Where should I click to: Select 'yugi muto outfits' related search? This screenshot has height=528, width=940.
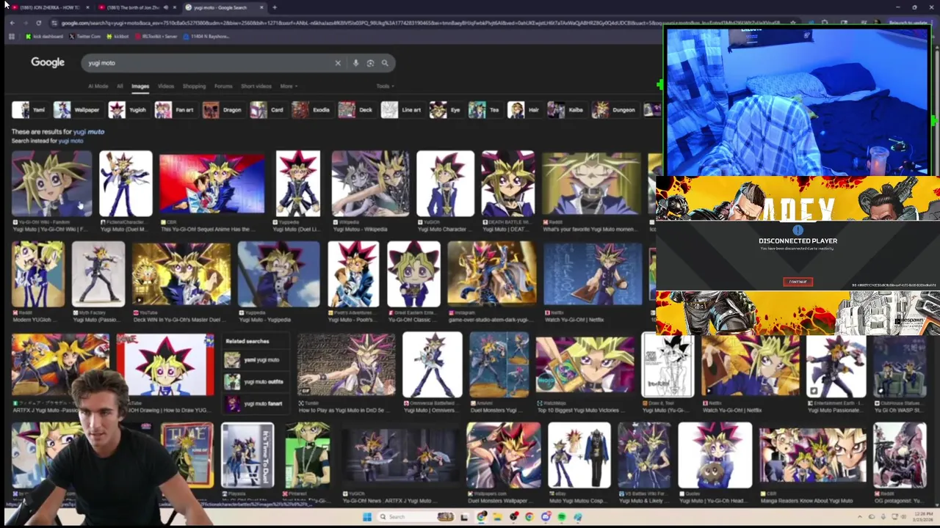pyautogui.click(x=255, y=382)
